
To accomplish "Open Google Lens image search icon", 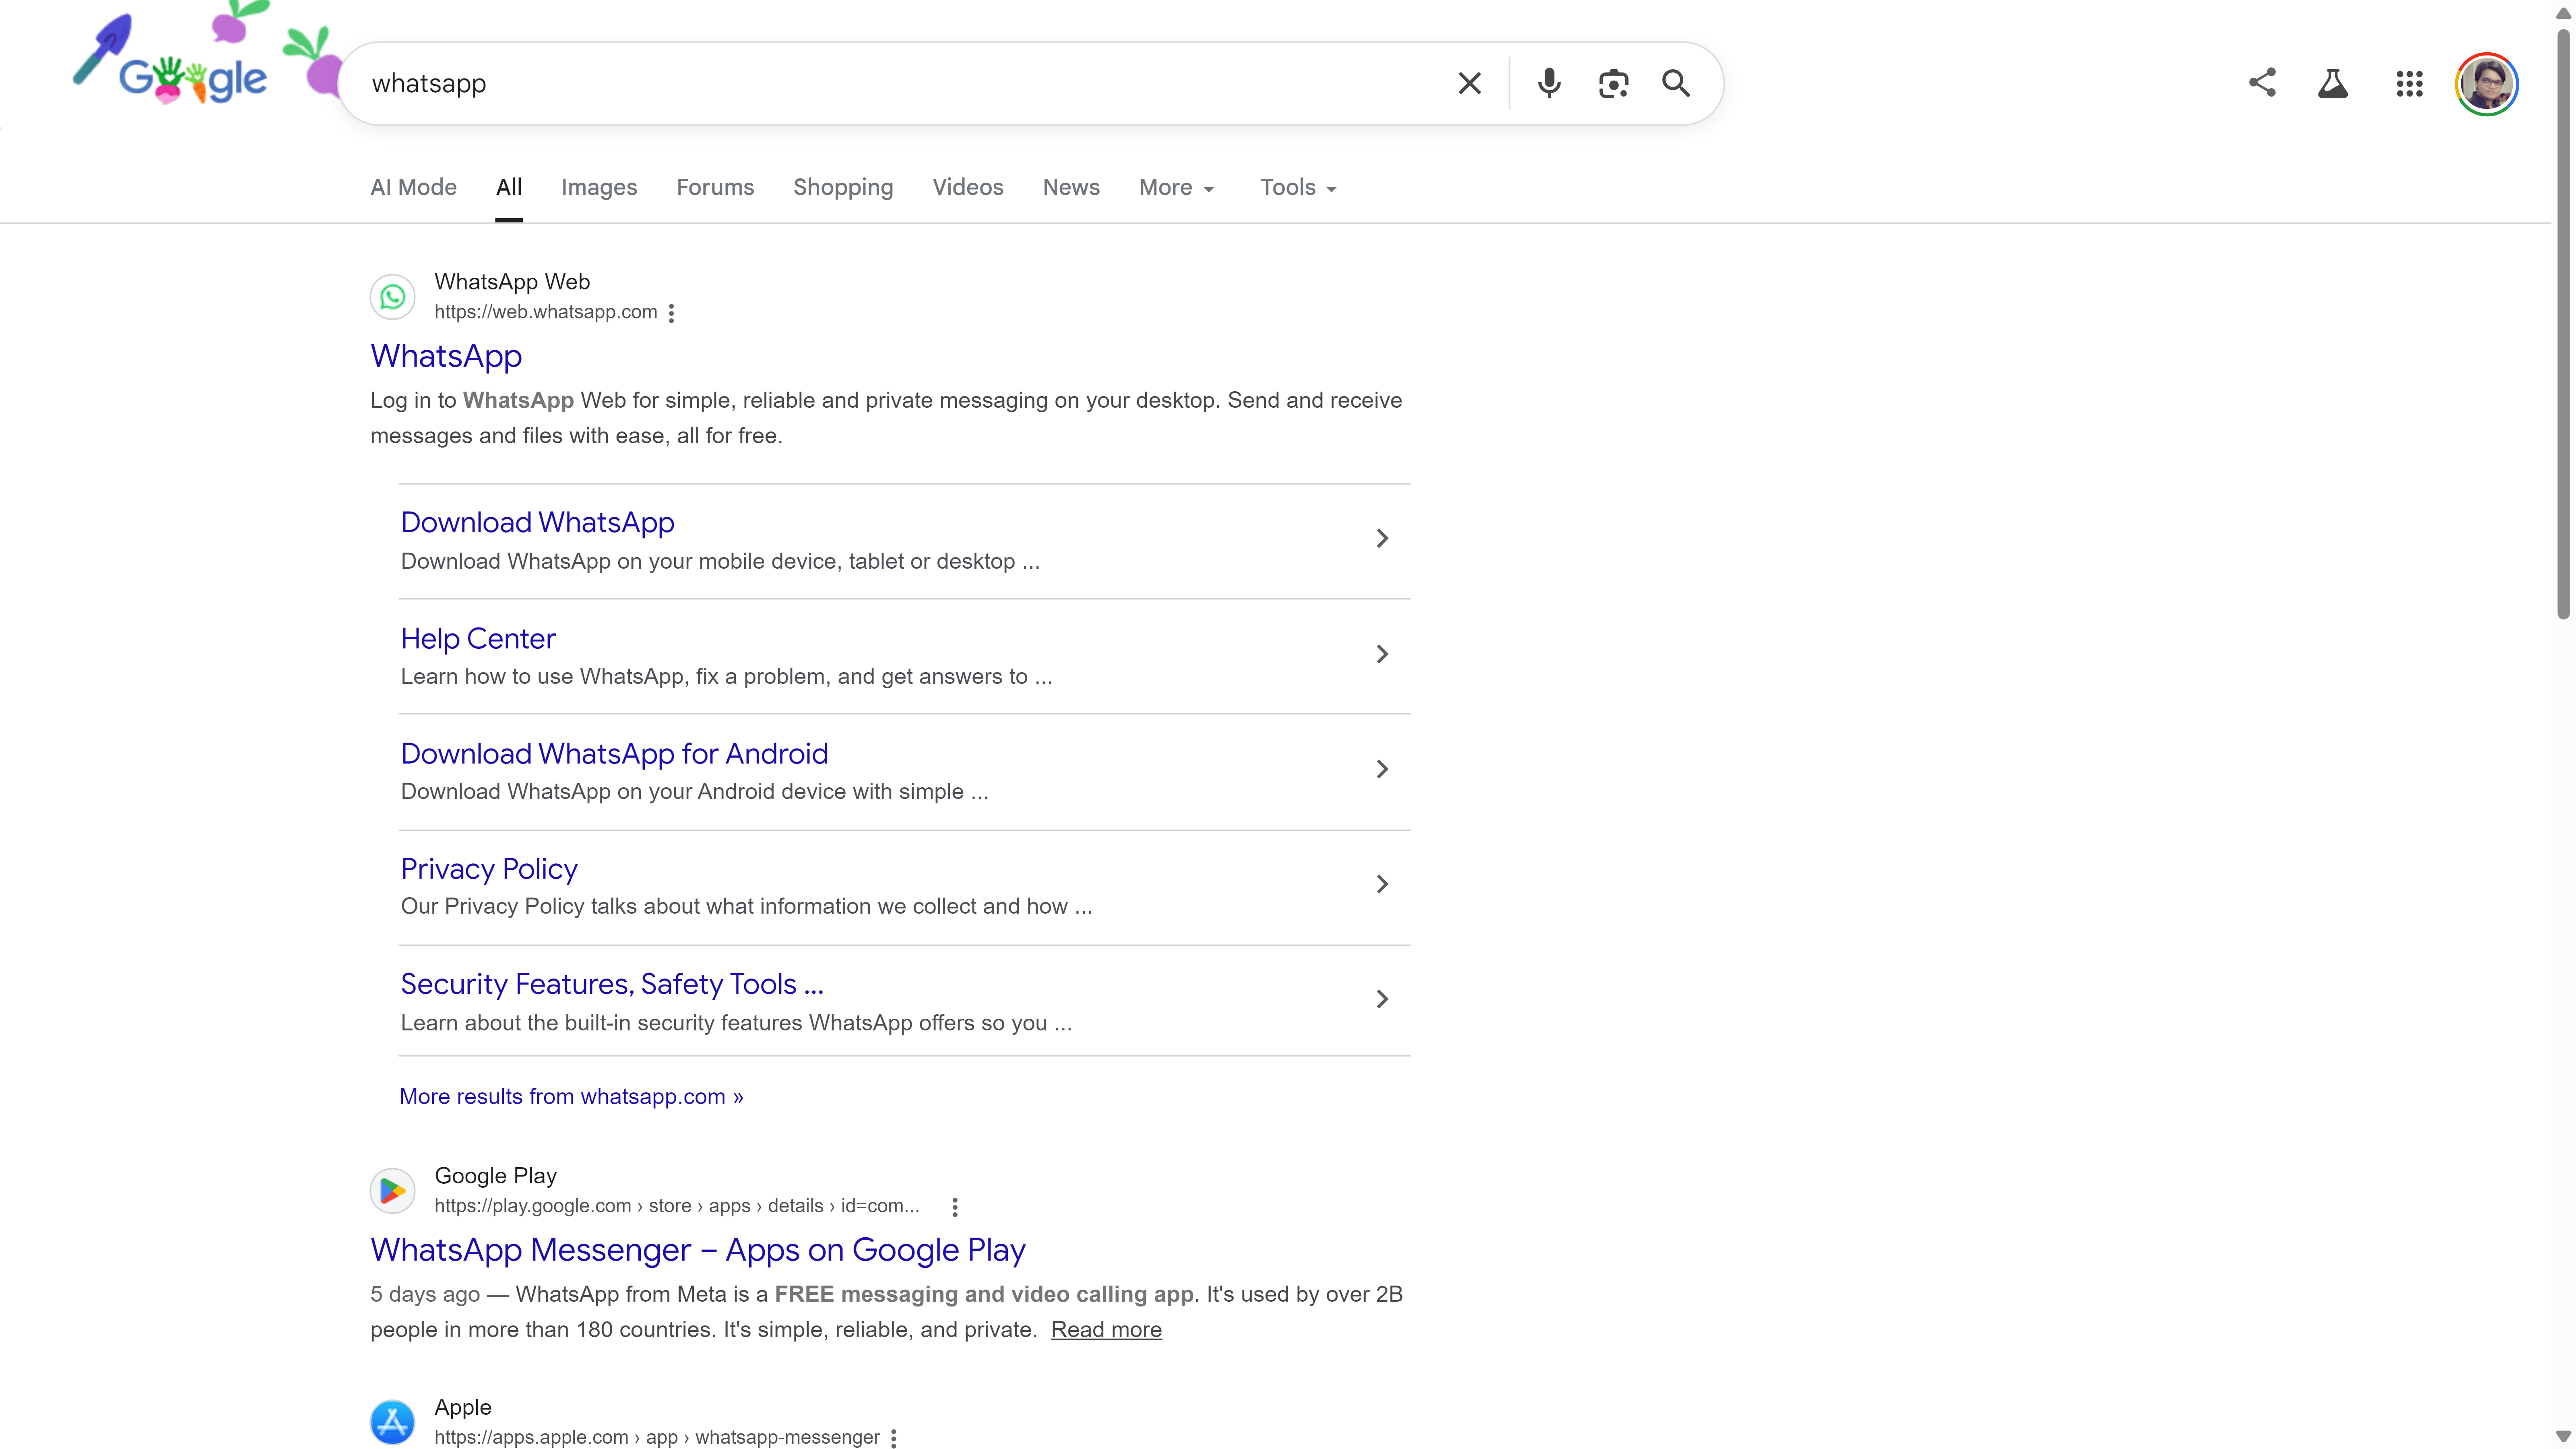I will [x=1613, y=83].
